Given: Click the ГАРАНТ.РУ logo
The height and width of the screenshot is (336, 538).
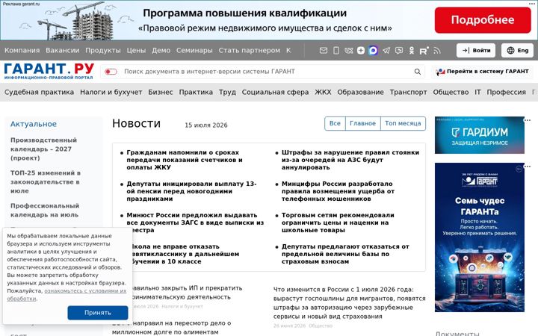Looking at the screenshot, I should coord(49,72).
